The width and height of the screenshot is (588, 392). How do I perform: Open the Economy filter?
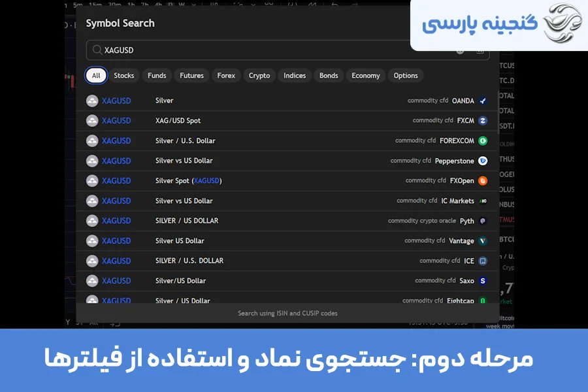pyautogui.click(x=366, y=75)
